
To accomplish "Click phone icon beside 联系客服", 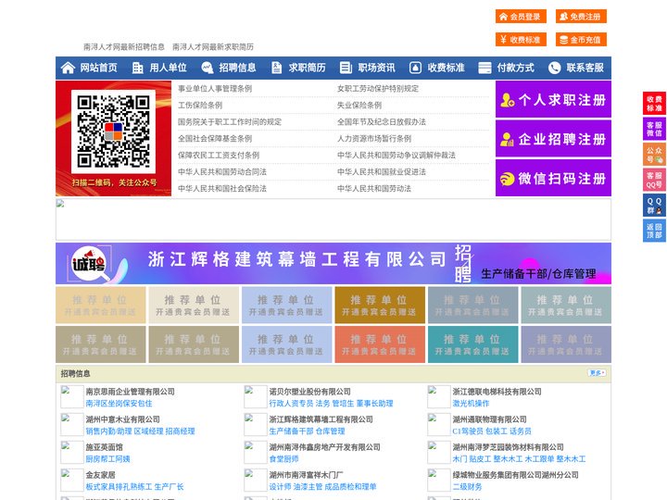I will [x=554, y=68].
